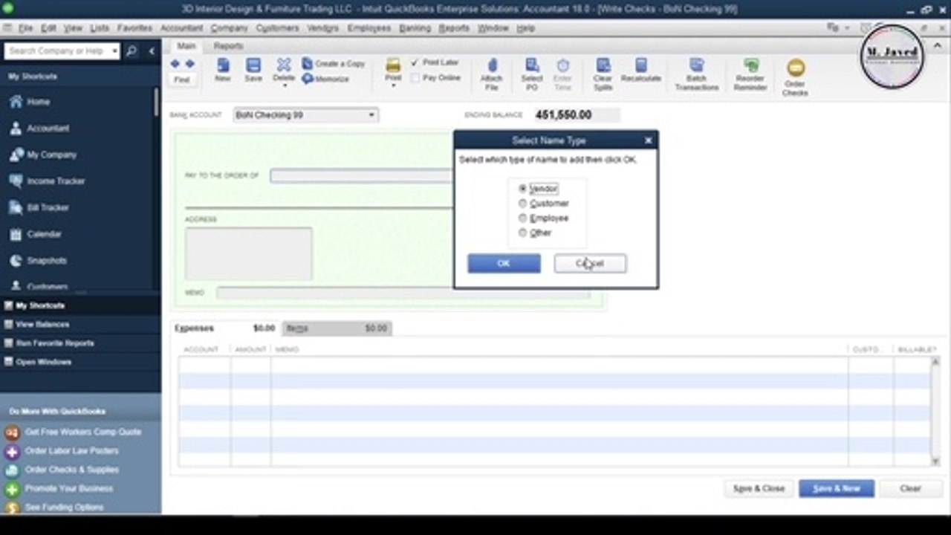This screenshot has width=951, height=535.
Task: Open the Lists menu
Action: pos(100,28)
